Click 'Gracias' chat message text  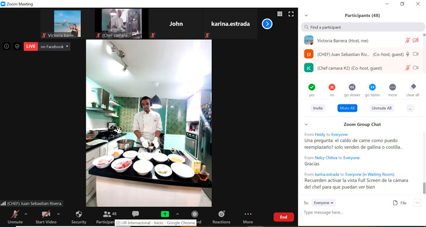[x=312, y=164]
